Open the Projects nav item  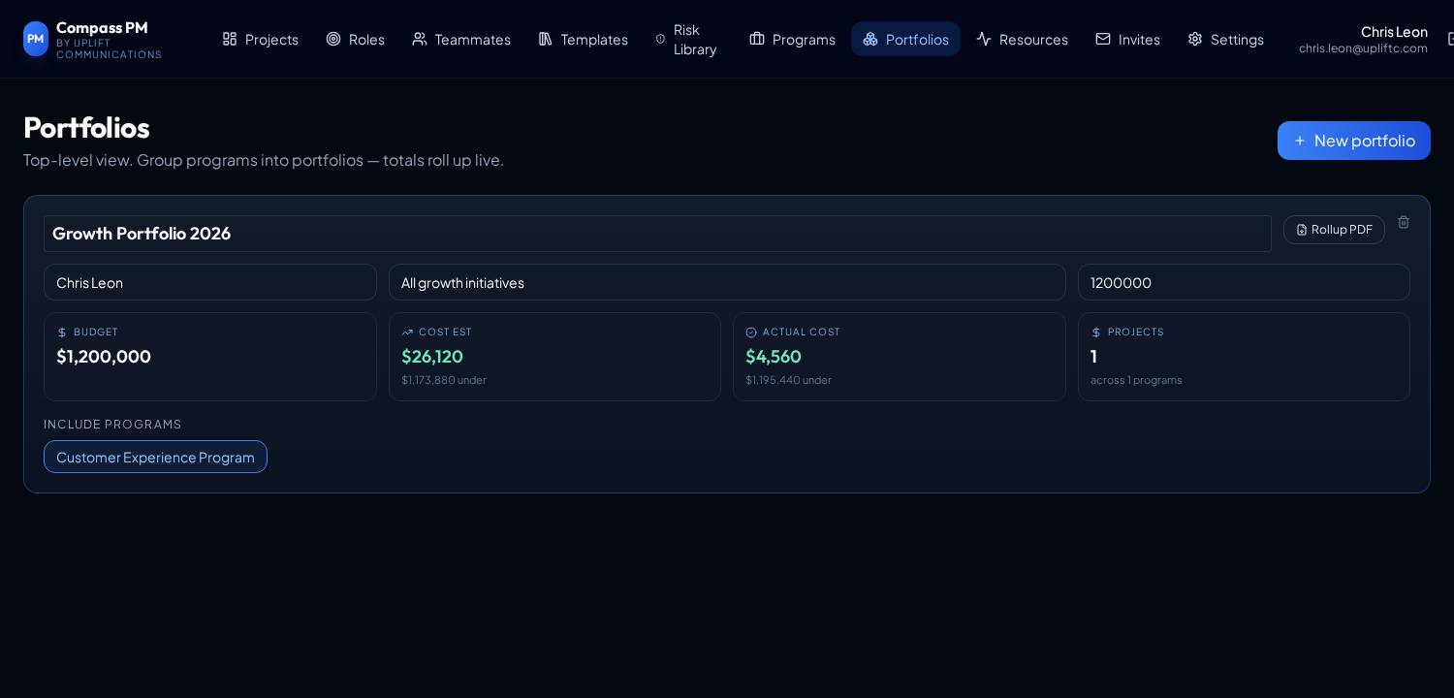[x=260, y=39]
